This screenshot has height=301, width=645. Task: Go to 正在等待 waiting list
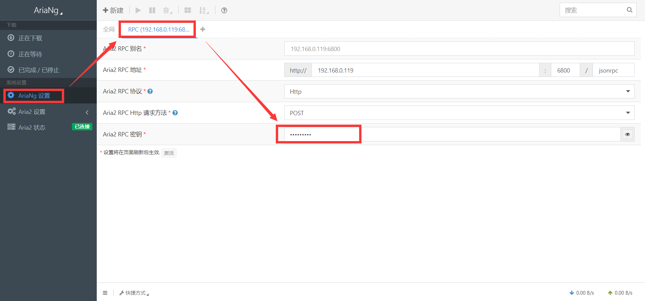click(48, 54)
